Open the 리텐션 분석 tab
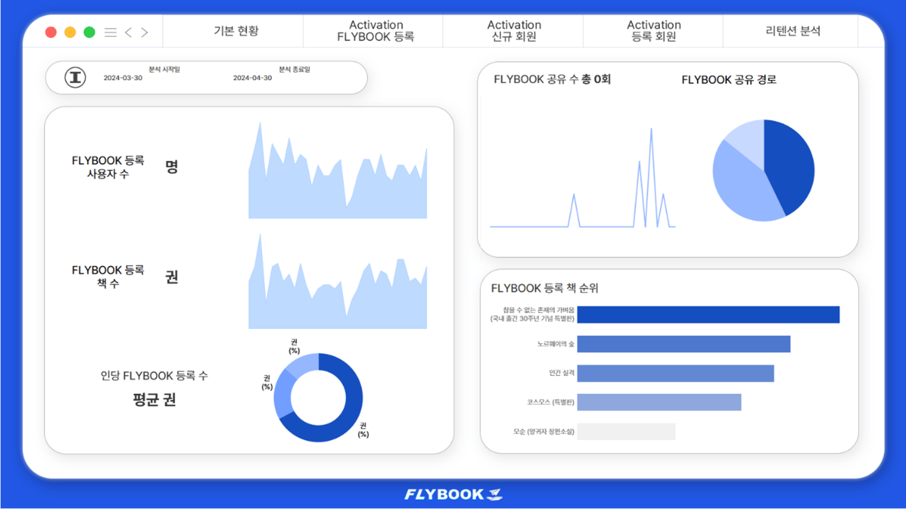The image size is (906, 509). [x=793, y=31]
